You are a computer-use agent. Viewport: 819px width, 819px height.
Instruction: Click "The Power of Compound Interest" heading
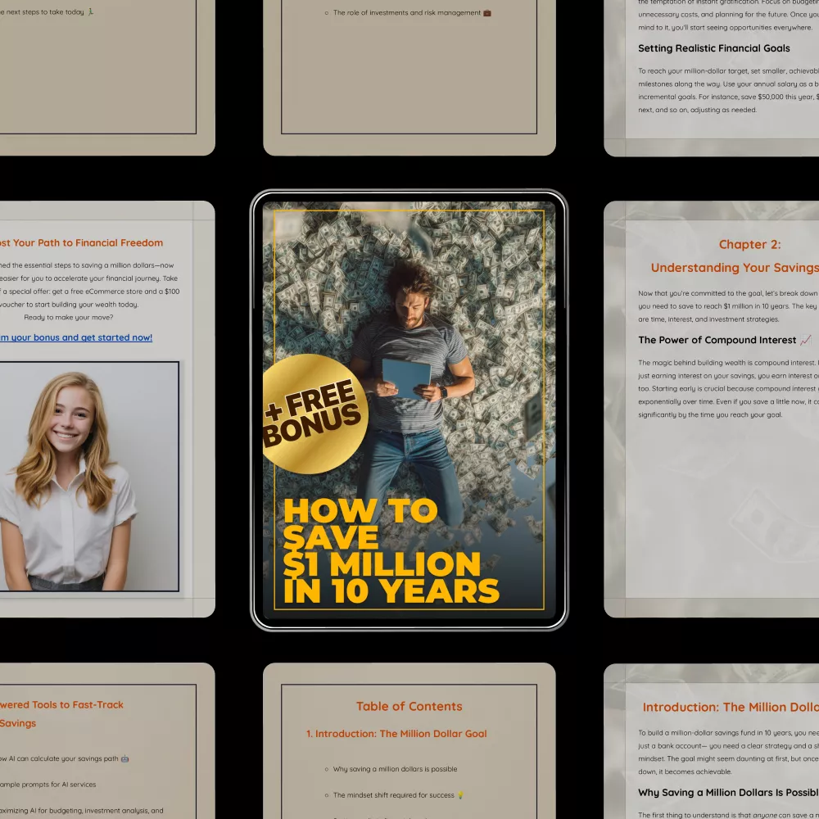(717, 340)
